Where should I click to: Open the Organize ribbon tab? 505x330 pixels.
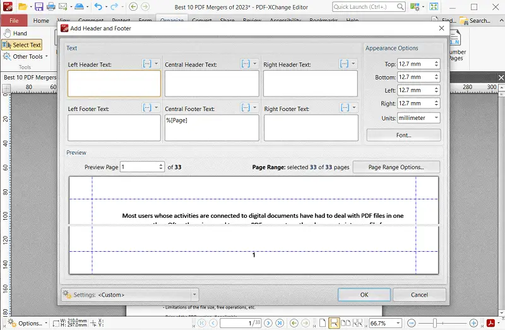(172, 20)
